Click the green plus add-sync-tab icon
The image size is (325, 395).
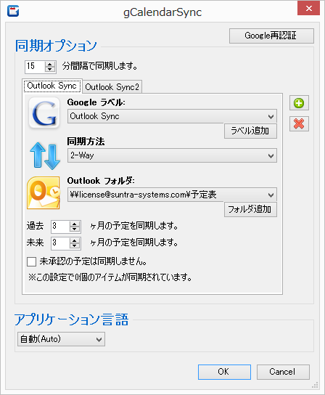(x=299, y=103)
